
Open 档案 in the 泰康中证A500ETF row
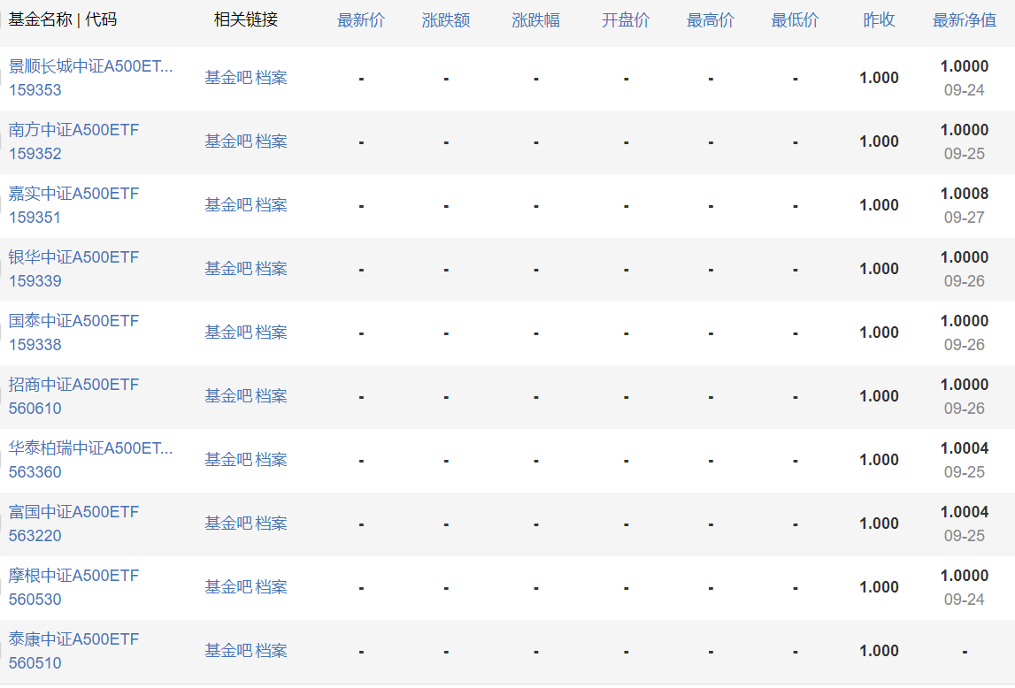[x=272, y=651]
